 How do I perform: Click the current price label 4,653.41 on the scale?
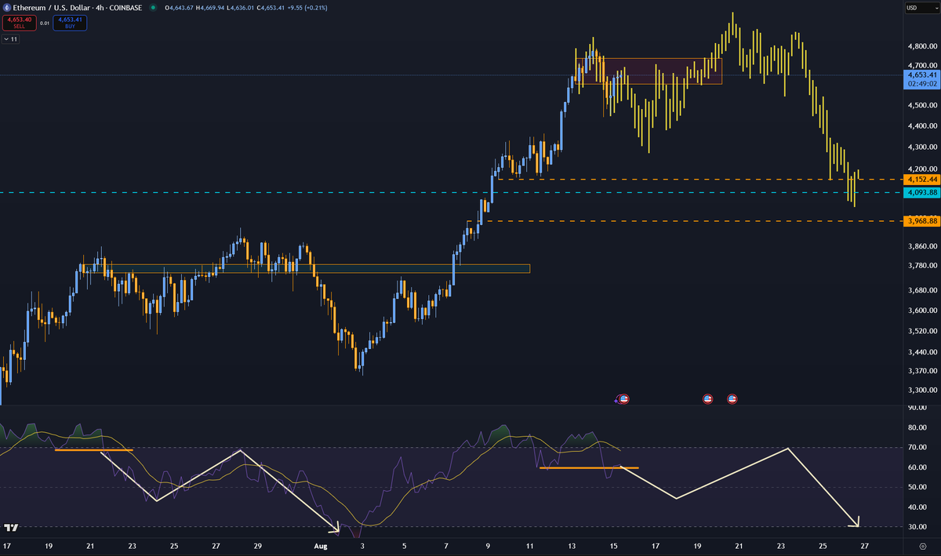point(921,76)
